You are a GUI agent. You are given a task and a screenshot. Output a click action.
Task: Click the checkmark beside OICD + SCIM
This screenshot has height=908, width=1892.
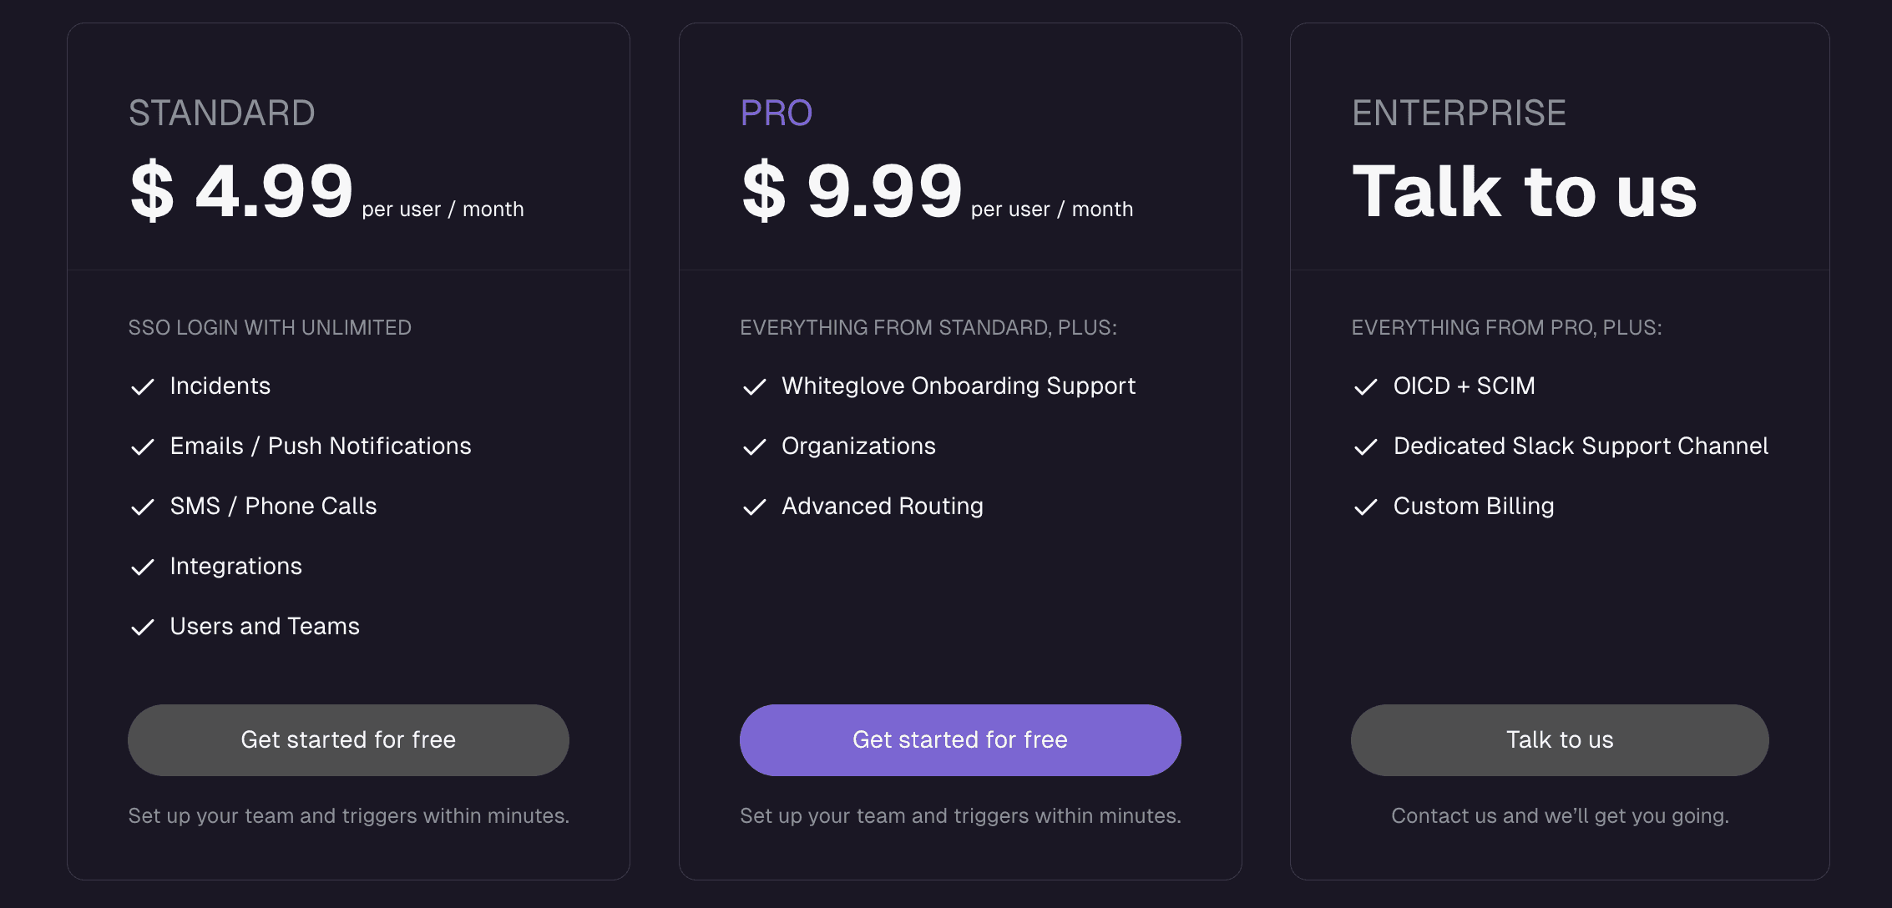pos(1366,386)
